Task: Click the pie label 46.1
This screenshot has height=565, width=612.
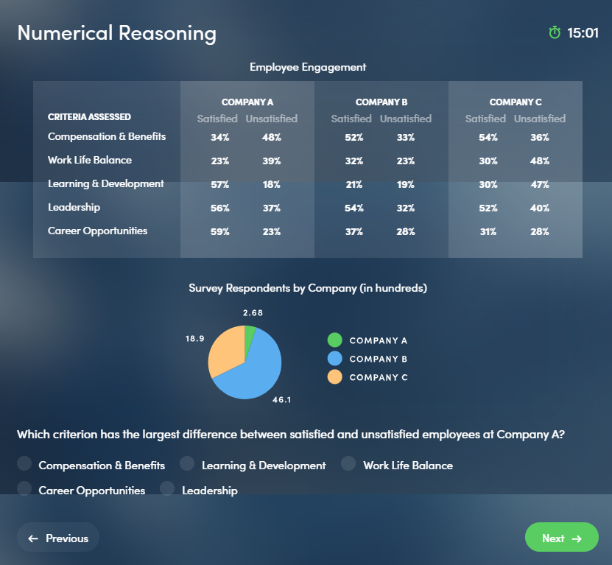Action: 282,399
